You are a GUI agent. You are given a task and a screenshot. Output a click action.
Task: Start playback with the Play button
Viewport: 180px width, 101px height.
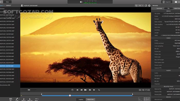pyautogui.click(x=86, y=90)
